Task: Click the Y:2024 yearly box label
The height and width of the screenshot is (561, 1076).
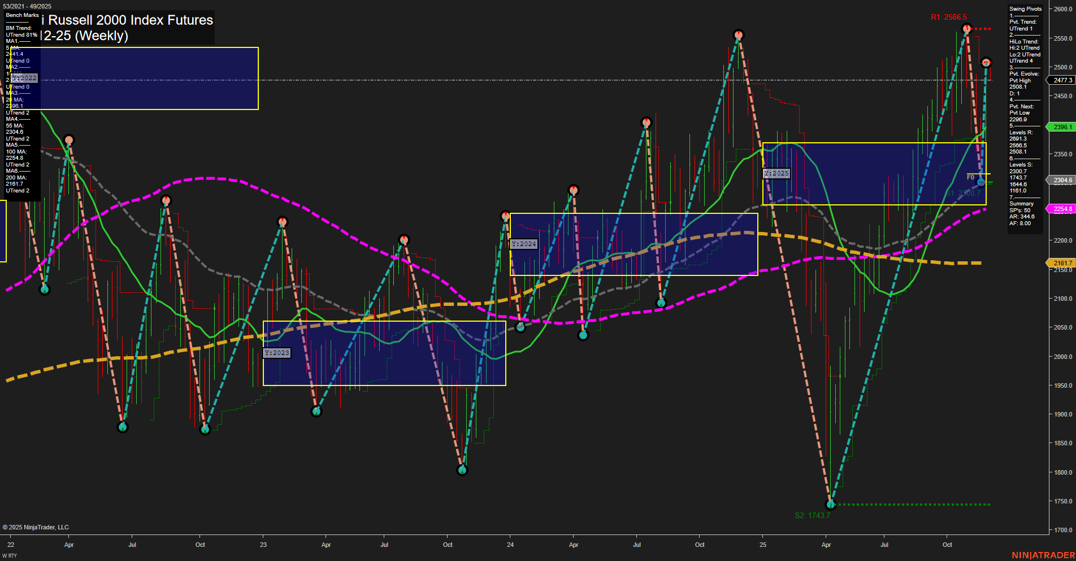Action: click(x=523, y=244)
